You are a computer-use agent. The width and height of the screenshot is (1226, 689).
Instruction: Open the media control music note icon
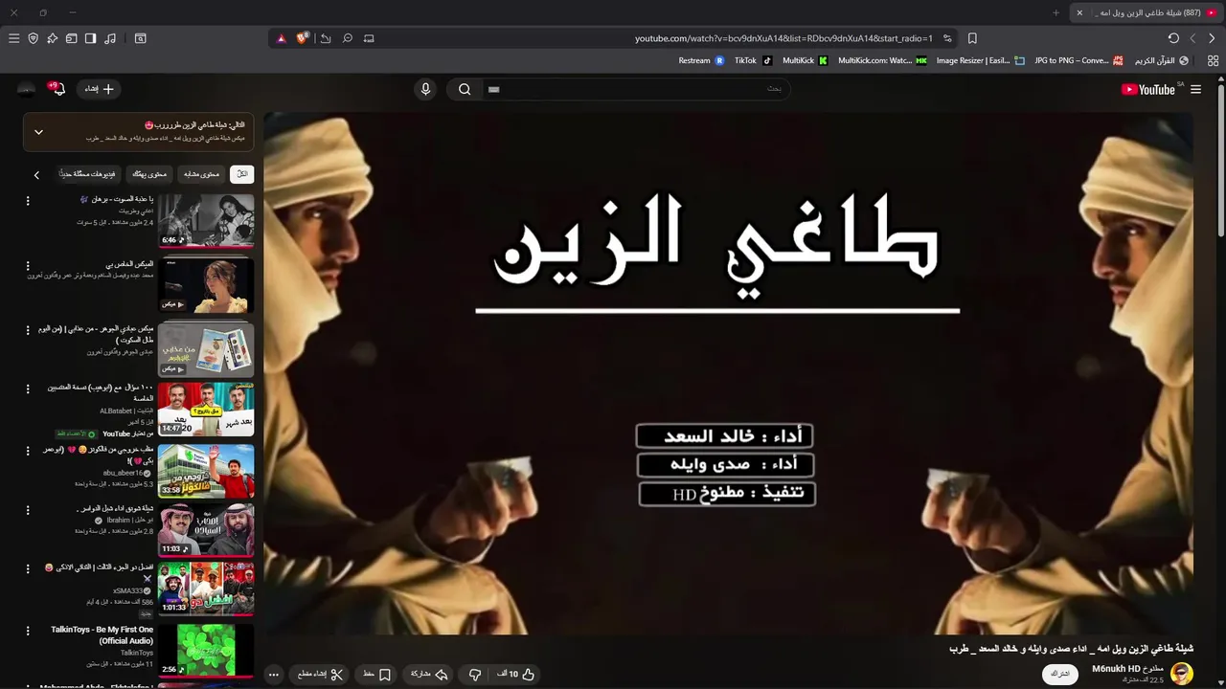110,38
